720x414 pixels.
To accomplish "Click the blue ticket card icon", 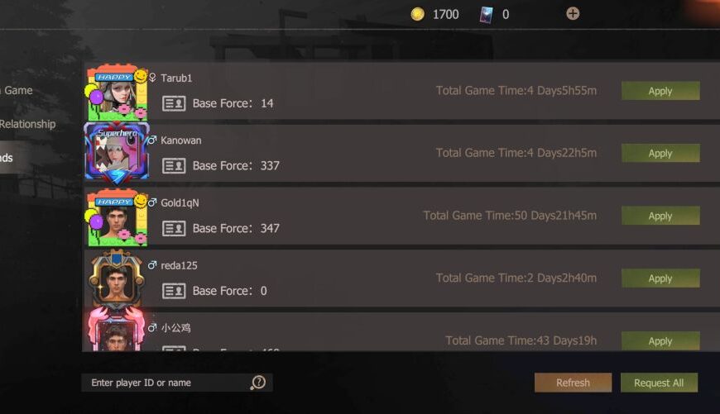I will tap(487, 14).
